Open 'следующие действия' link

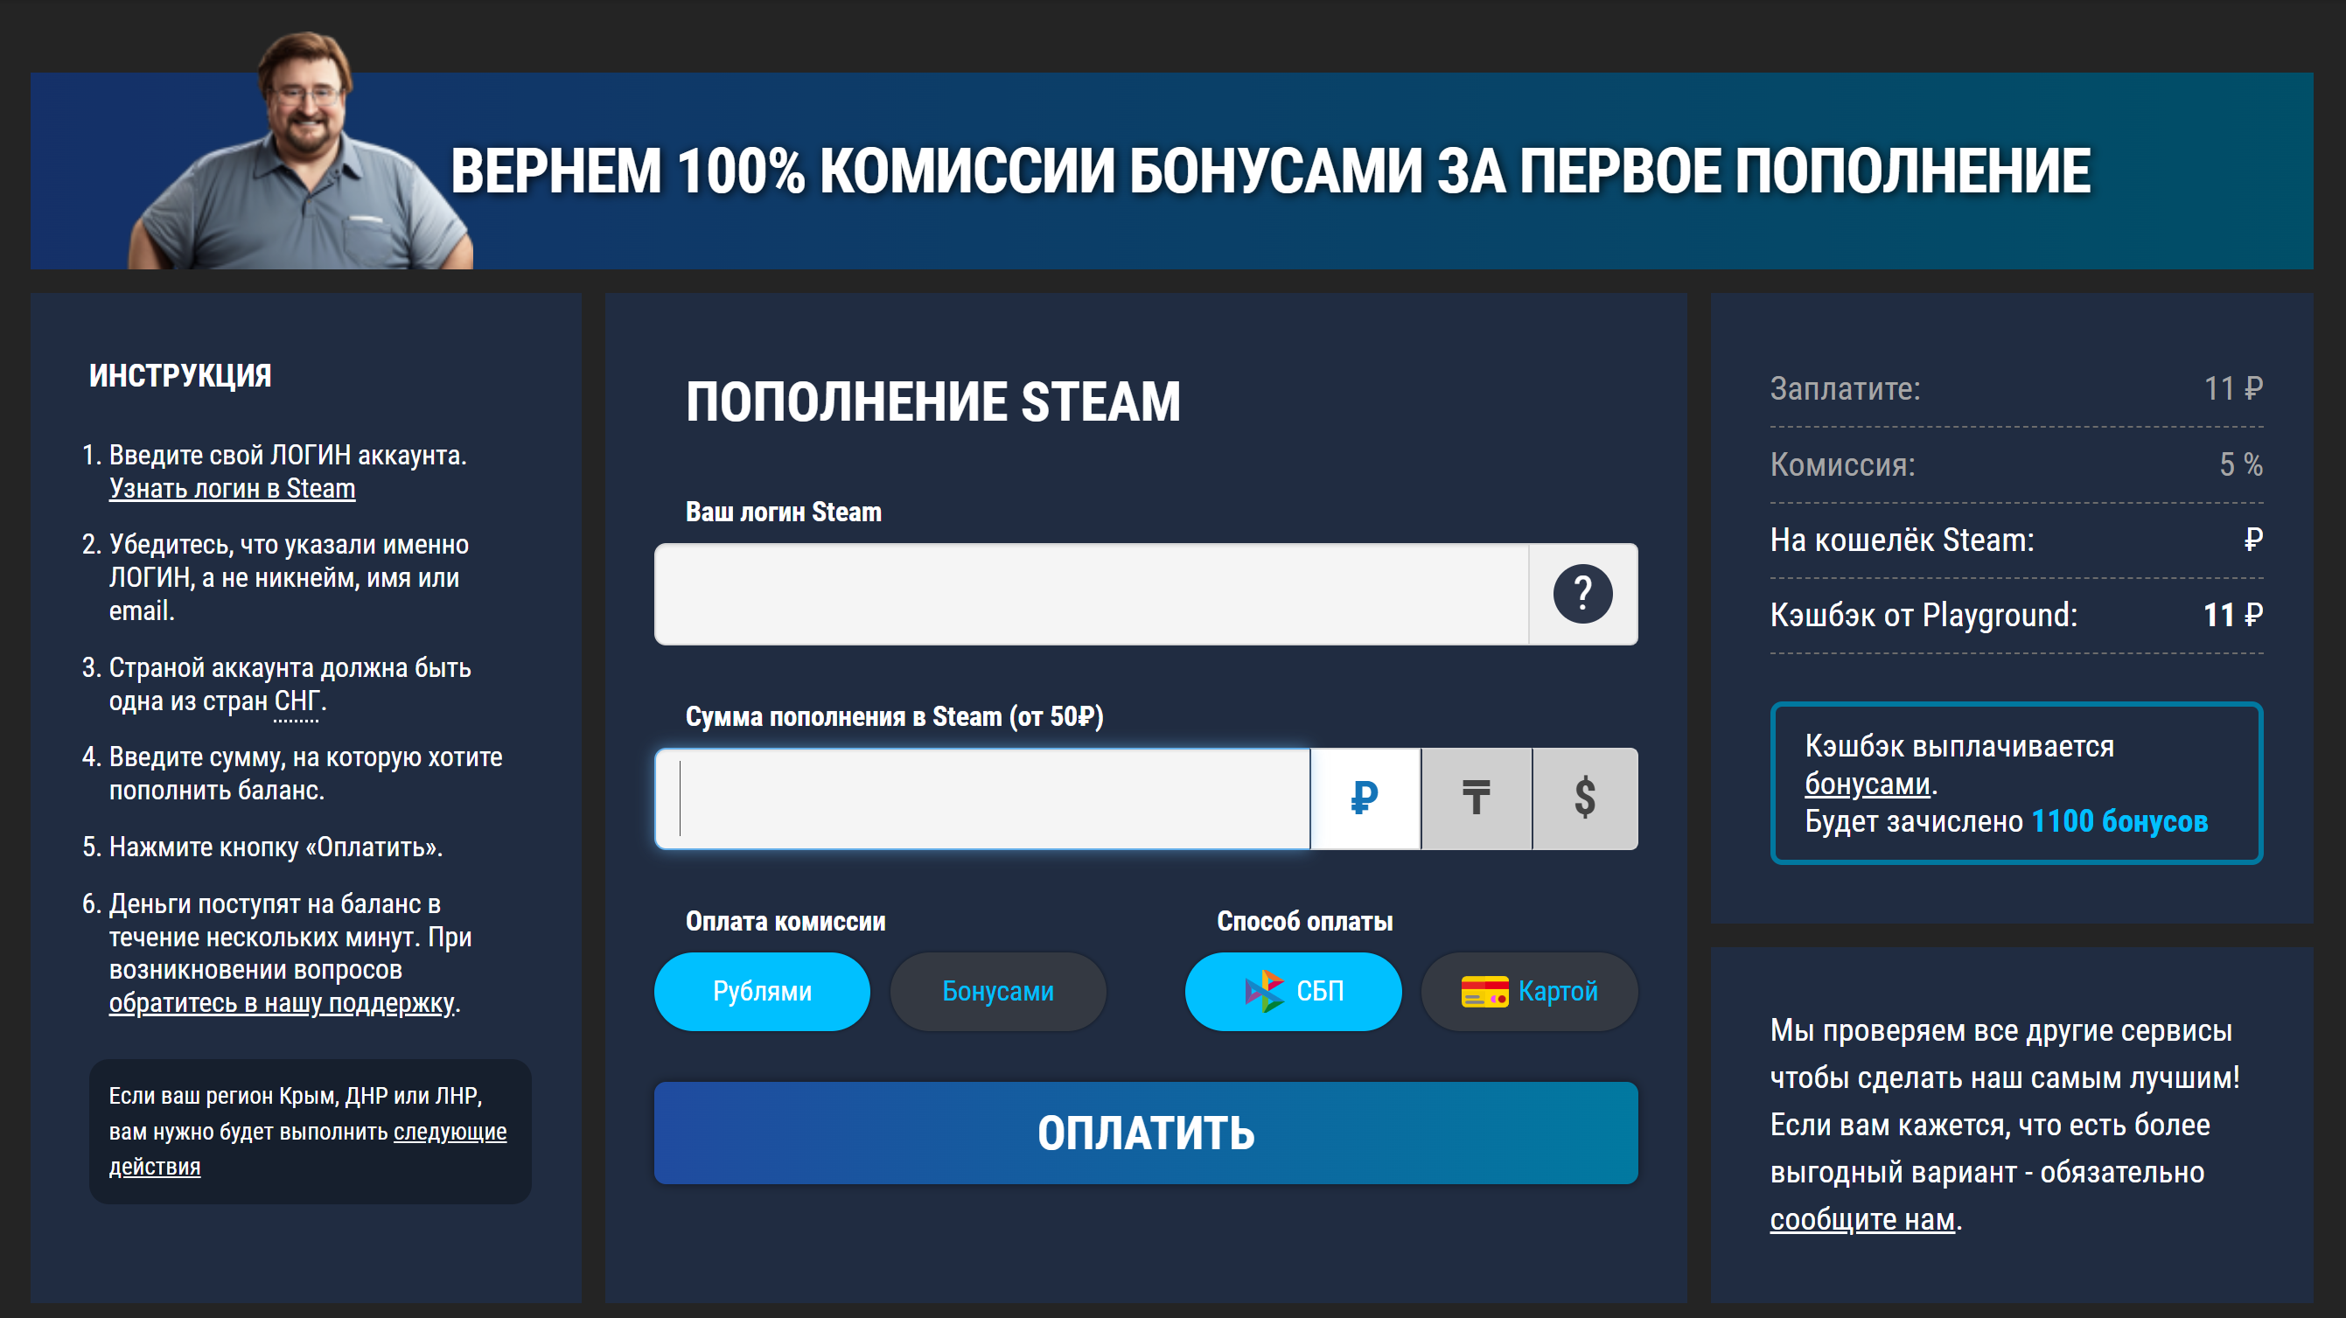point(450,1131)
